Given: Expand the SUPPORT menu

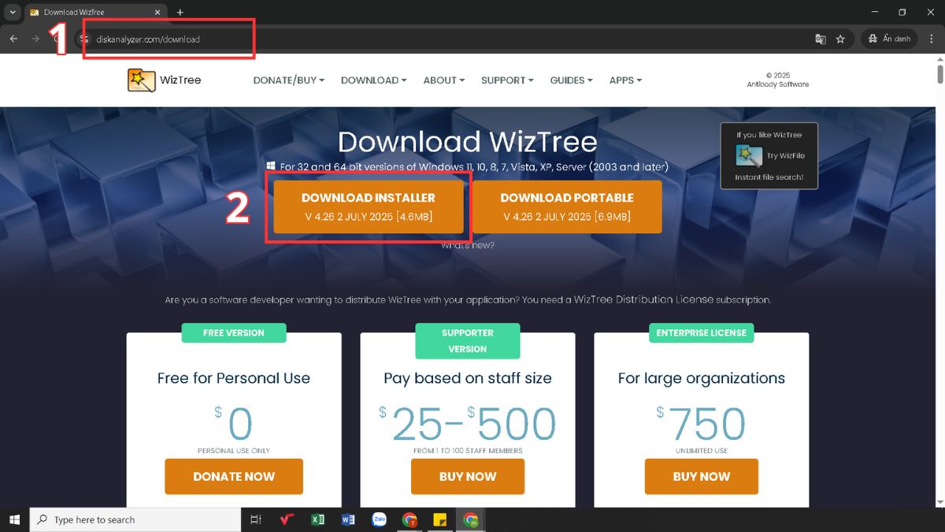Looking at the screenshot, I should click(x=508, y=80).
